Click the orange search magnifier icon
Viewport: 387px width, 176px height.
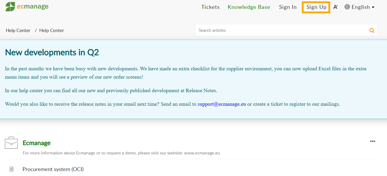pos(372,30)
